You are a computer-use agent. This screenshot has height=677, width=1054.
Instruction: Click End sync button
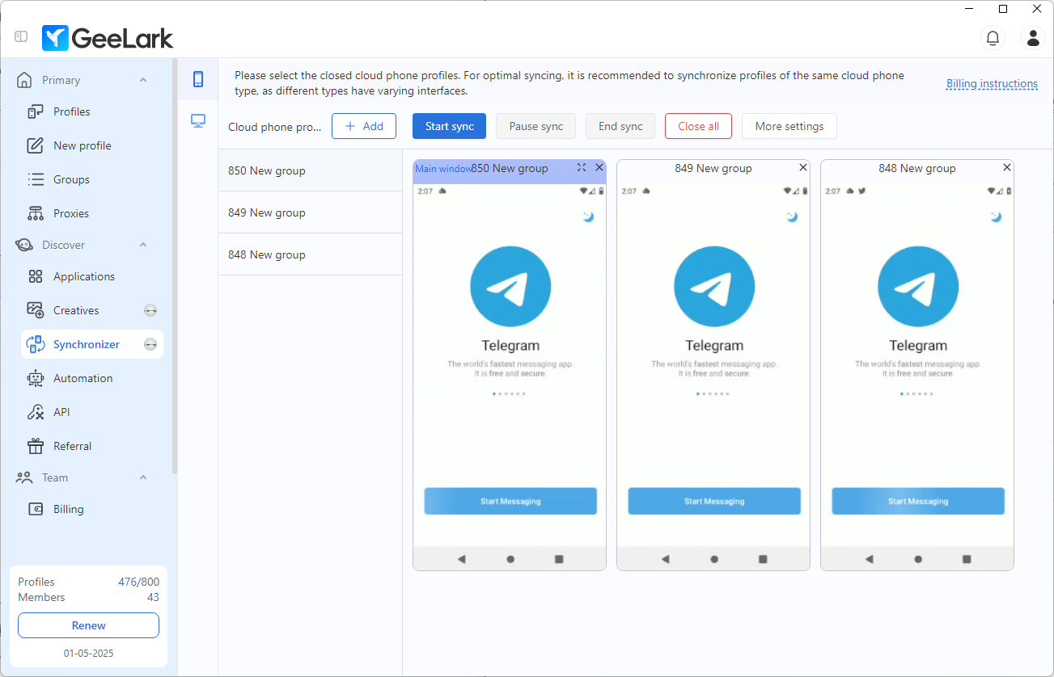(620, 126)
